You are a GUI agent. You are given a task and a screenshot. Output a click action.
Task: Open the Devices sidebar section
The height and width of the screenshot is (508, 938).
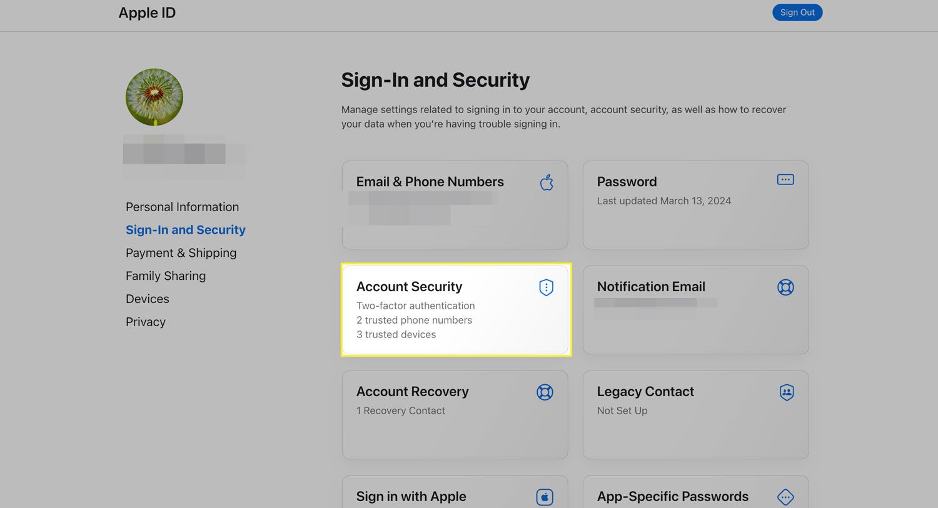148,299
